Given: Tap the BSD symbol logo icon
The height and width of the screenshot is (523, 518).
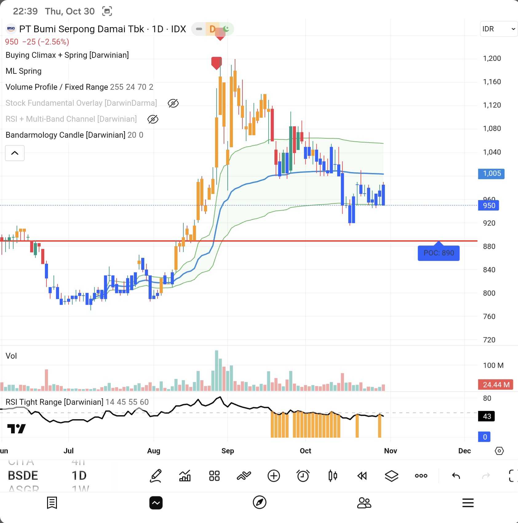Looking at the screenshot, I should coord(11,29).
